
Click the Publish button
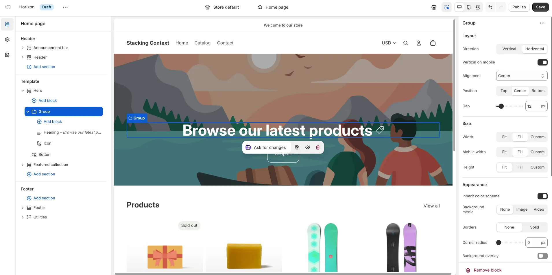coord(519,7)
